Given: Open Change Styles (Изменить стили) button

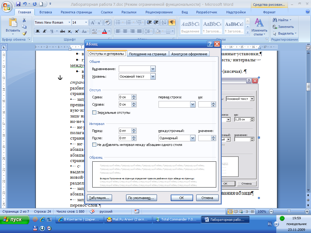Looking at the screenshot, I should 259,27.
